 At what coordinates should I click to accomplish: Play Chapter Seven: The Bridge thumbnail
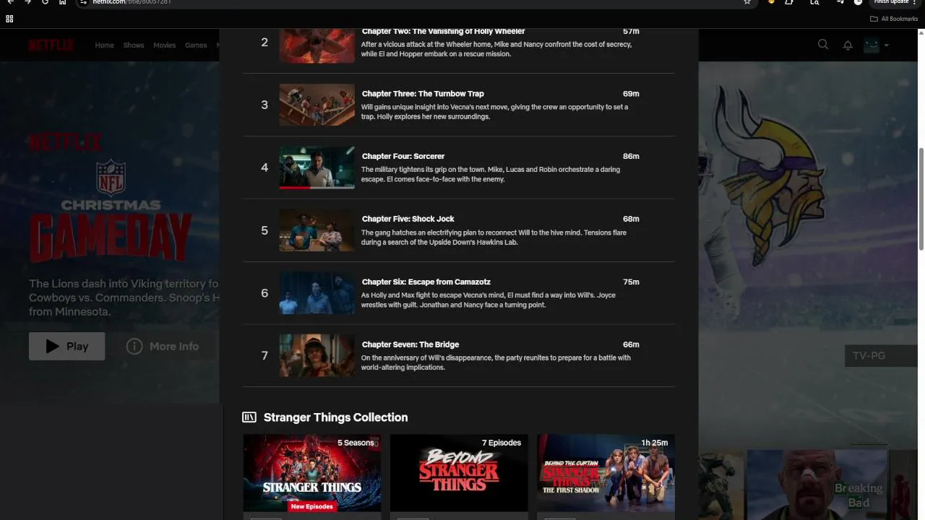(x=317, y=355)
